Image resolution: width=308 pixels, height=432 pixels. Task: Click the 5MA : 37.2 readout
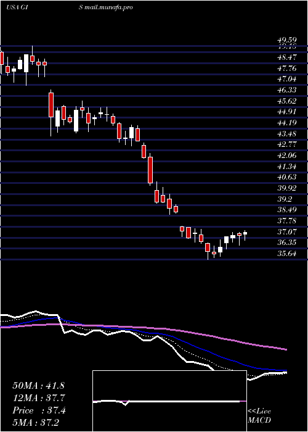tap(36, 423)
